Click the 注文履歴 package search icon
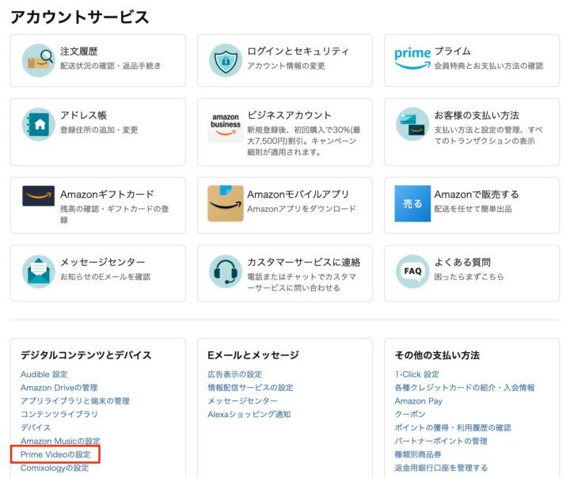This screenshot has width=570, height=478. 39,60
